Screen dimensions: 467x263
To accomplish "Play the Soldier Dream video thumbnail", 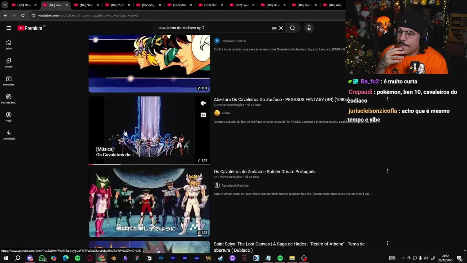I will click(149, 203).
